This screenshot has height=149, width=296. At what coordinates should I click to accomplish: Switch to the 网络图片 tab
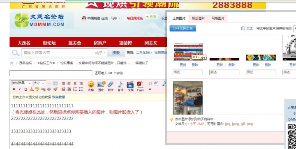[x=218, y=18]
